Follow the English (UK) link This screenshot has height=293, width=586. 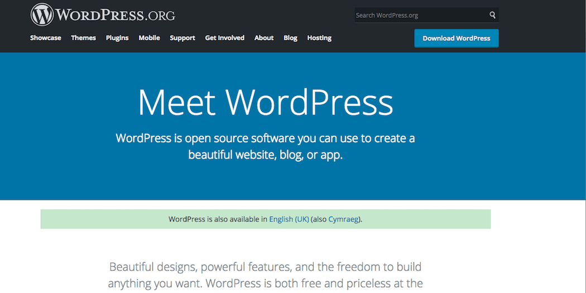click(x=289, y=219)
